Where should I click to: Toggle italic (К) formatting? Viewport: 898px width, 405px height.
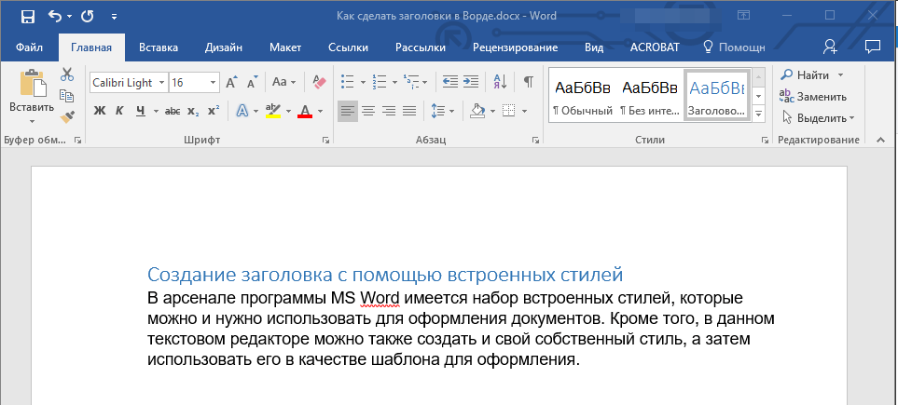(x=119, y=112)
